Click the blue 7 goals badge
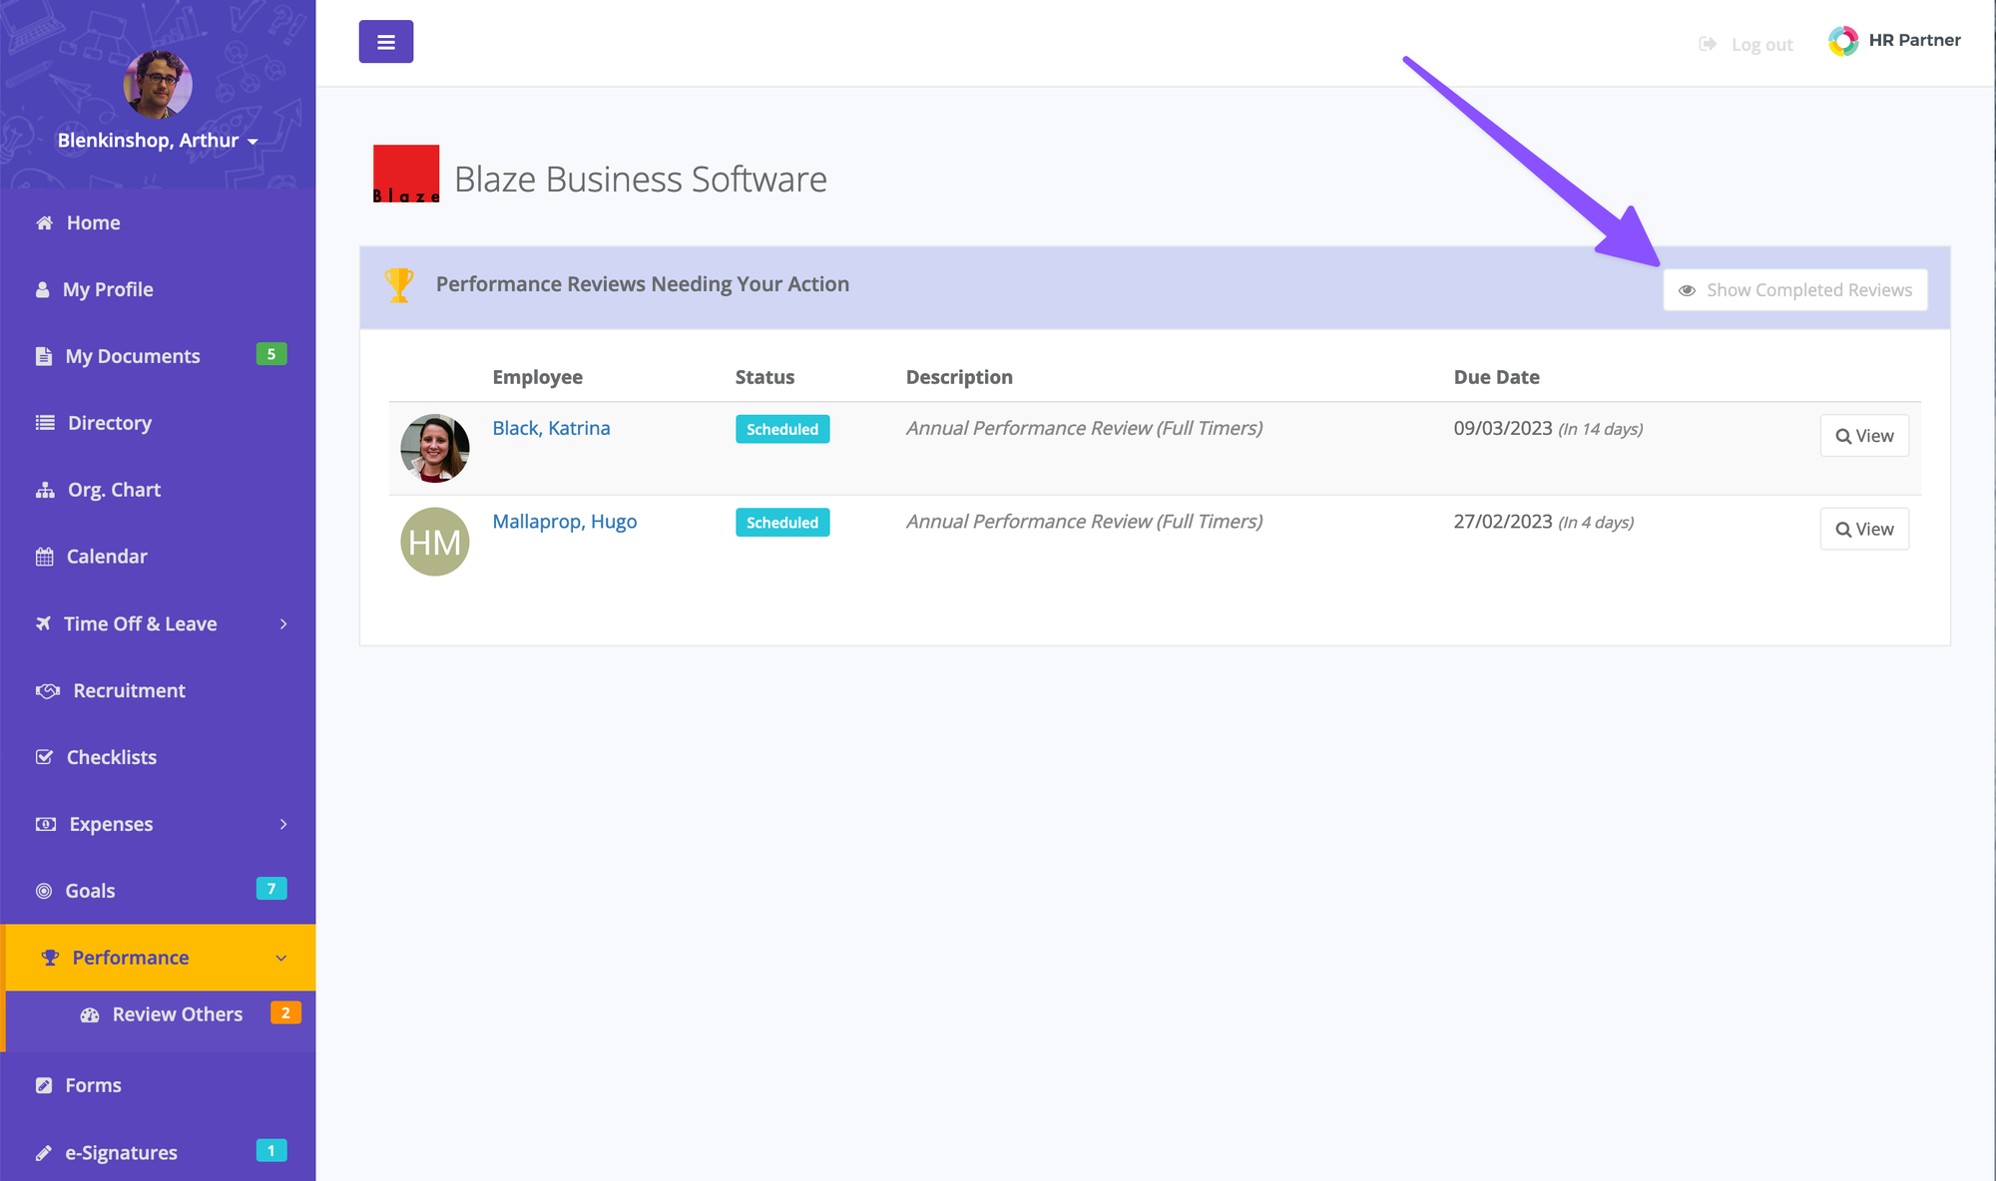This screenshot has width=1996, height=1181. 271,889
